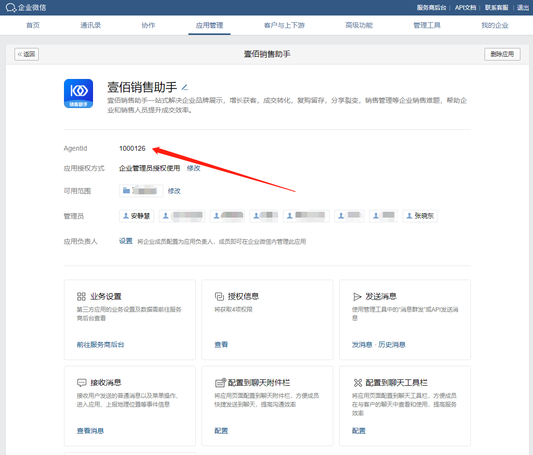Open the 客户与上下游 tab
Viewport: 533px width, 455px height.
[x=284, y=25]
